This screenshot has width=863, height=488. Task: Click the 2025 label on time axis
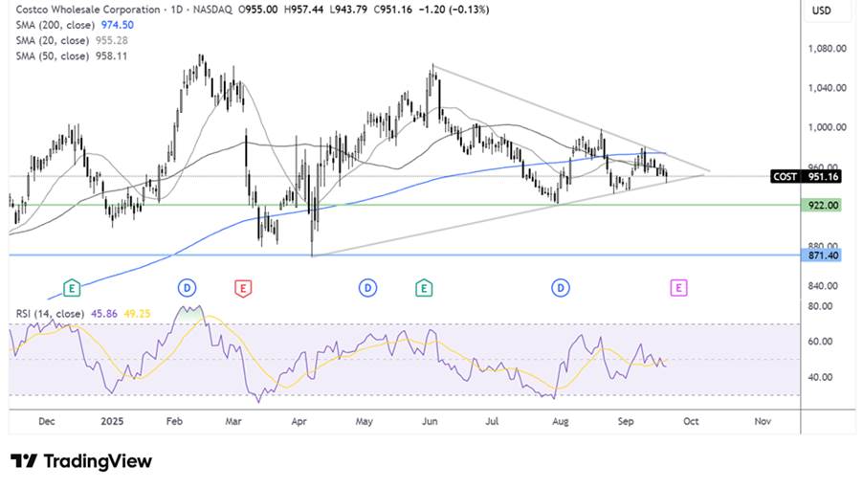(x=112, y=421)
